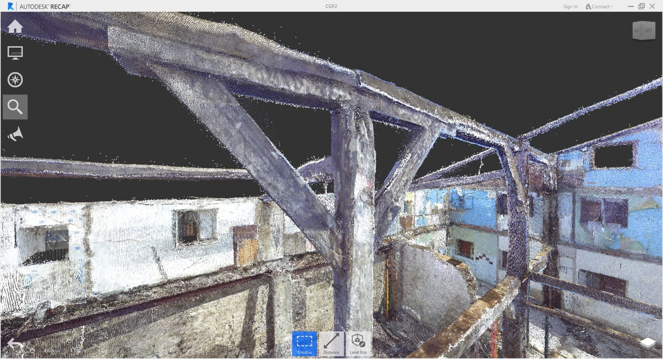Open the Project Navigator layers icon
Image resolution: width=663 pixels, height=359 pixels.
point(648,343)
